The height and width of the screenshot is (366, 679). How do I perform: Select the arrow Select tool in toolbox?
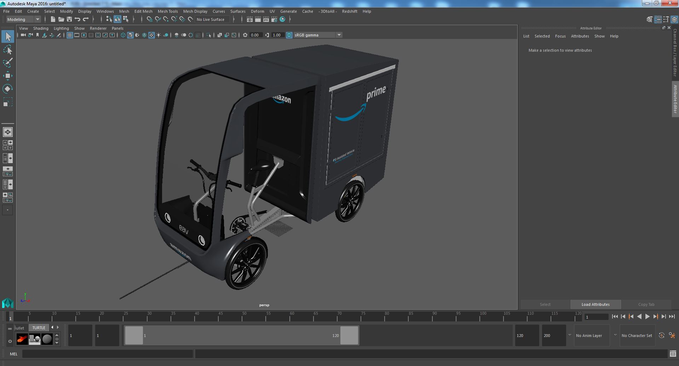[8, 37]
